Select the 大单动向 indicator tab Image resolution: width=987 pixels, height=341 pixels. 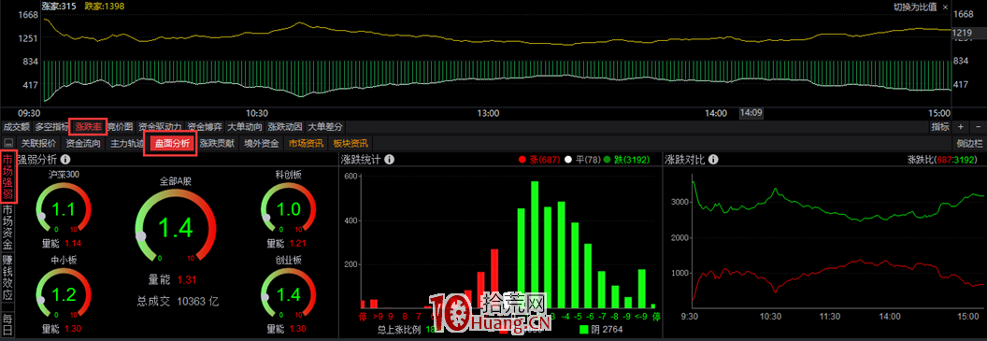click(244, 126)
